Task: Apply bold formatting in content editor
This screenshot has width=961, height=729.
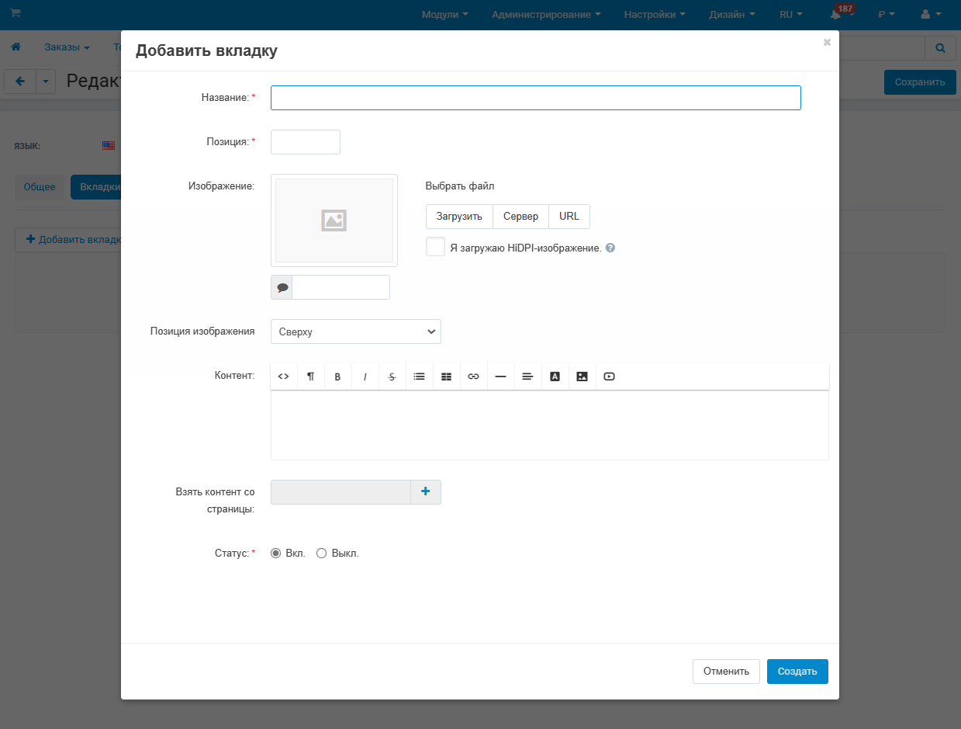Action: coord(337,377)
